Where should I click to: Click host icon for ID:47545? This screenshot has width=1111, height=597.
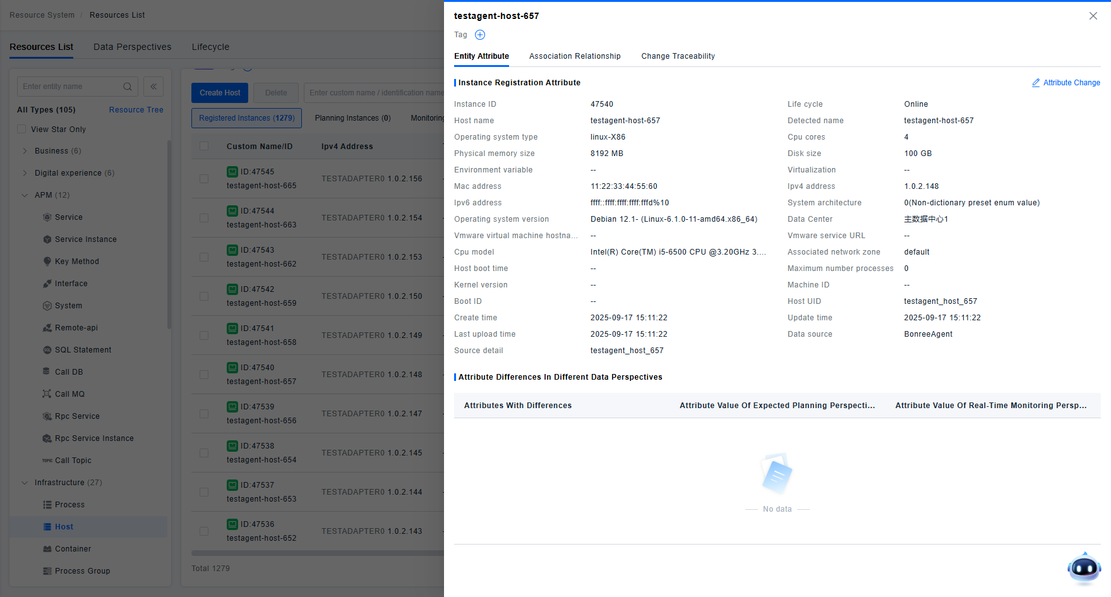[232, 172]
